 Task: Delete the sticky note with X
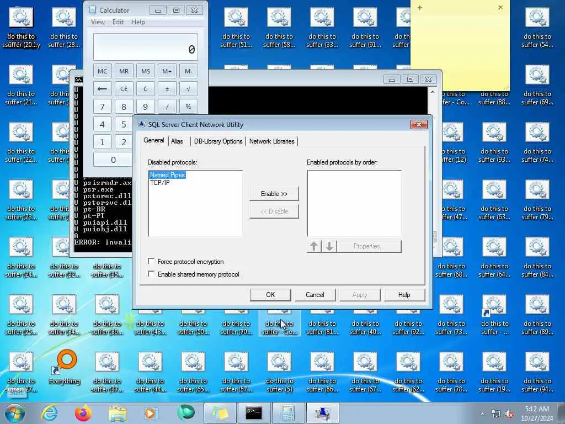point(500,7)
